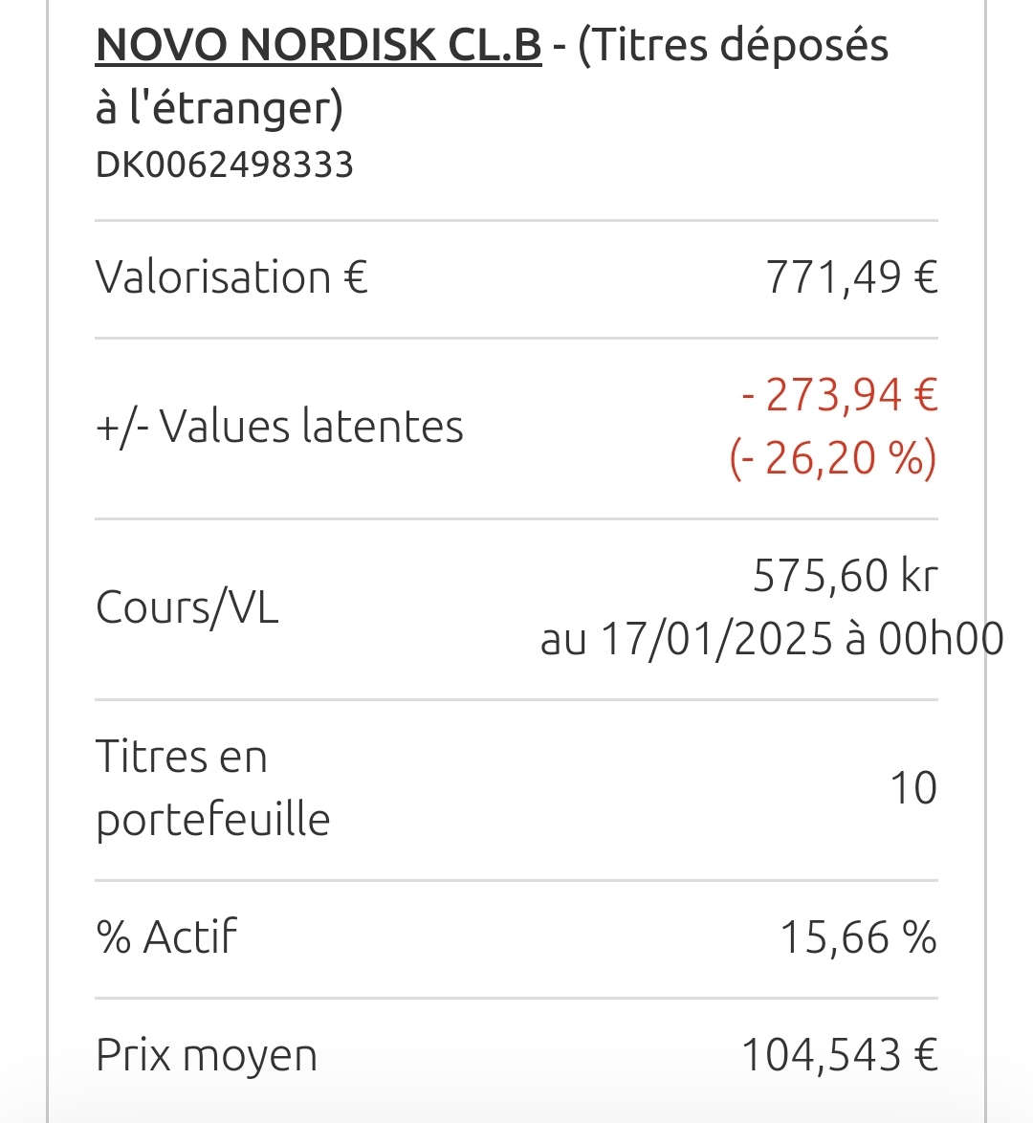This screenshot has height=1123, width=1033.
Task: Select the - 273,94 € loss value
Action: pos(840,395)
